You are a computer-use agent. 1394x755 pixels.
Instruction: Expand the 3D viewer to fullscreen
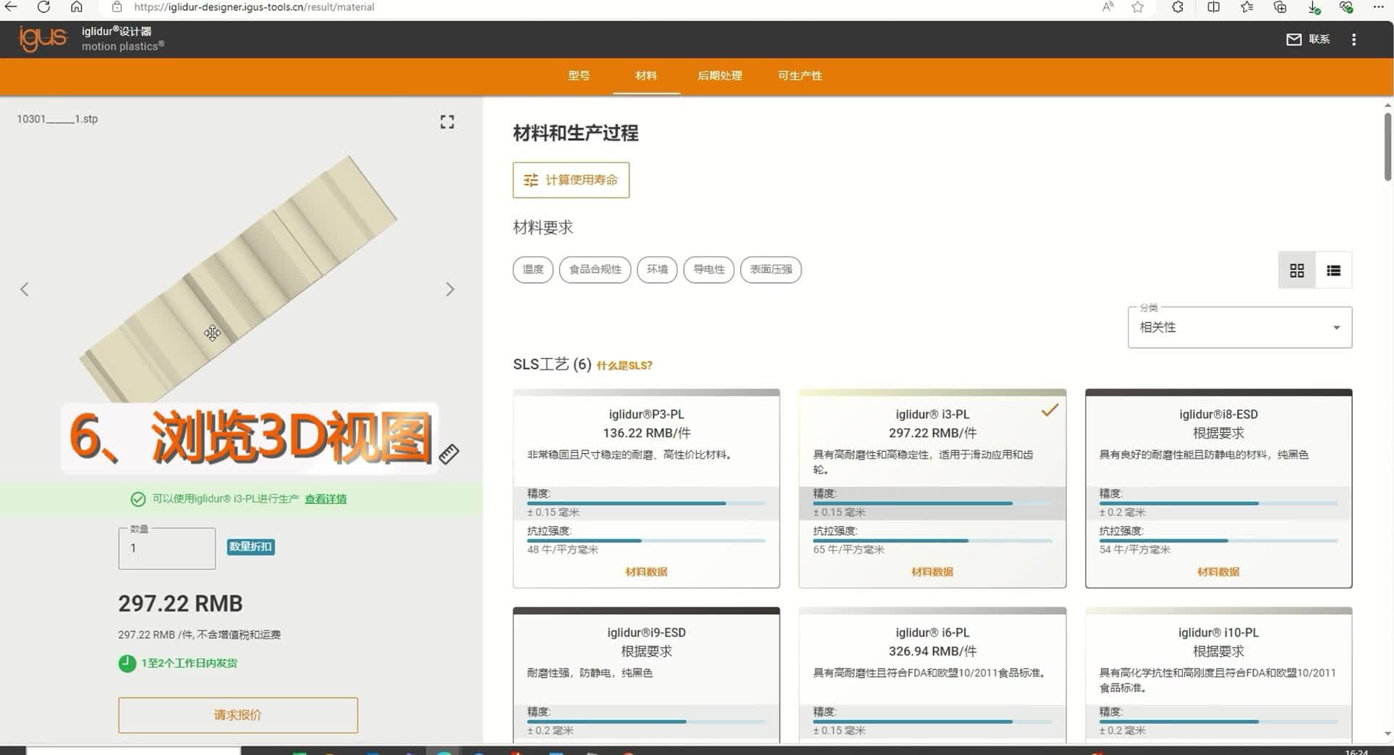click(447, 122)
